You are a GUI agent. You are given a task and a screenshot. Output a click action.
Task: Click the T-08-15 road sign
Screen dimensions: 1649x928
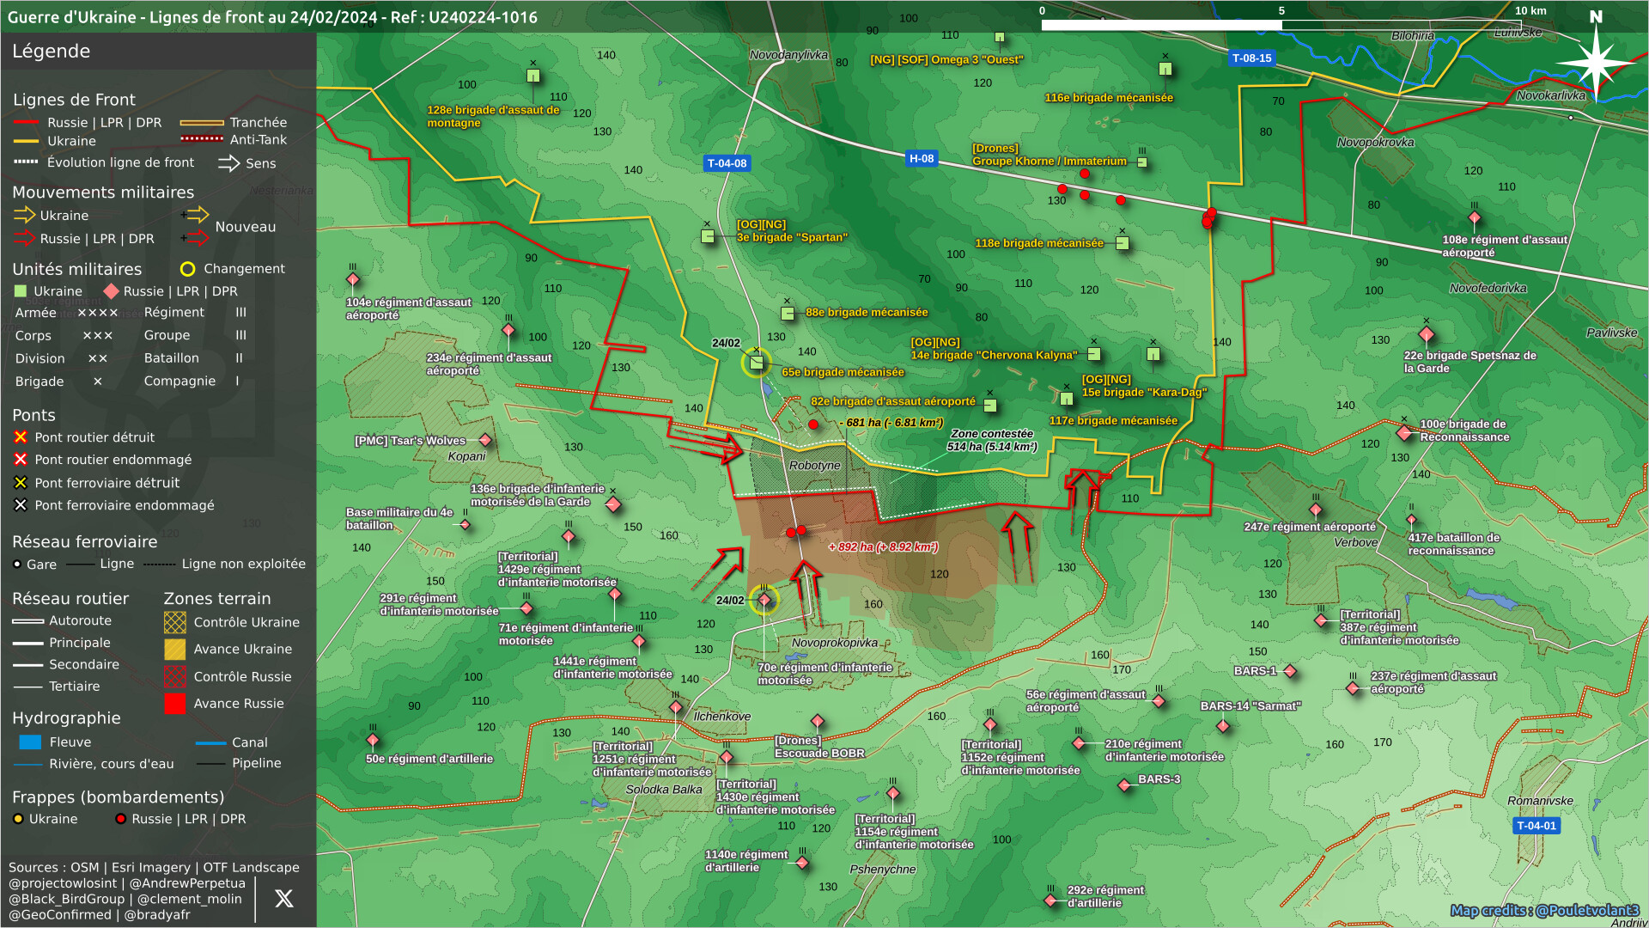click(x=1251, y=58)
